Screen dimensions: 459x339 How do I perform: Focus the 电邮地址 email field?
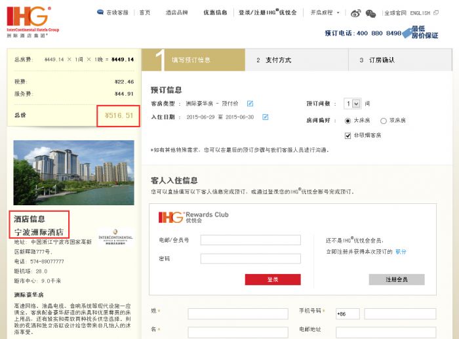pyautogui.click(x=386, y=332)
